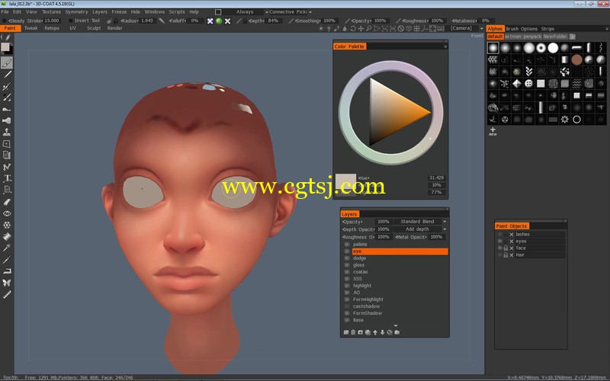Open the Freeze menu
The width and height of the screenshot is (610, 381).
[119, 12]
